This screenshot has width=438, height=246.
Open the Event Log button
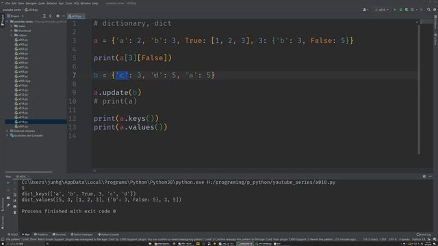[x=424, y=234]
